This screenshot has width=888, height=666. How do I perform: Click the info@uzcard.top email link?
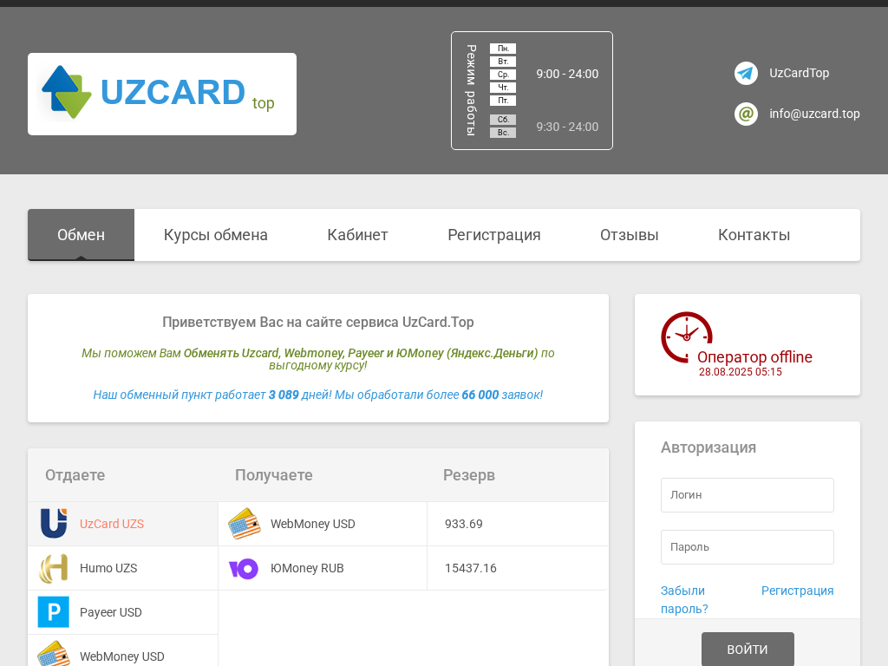814,114
